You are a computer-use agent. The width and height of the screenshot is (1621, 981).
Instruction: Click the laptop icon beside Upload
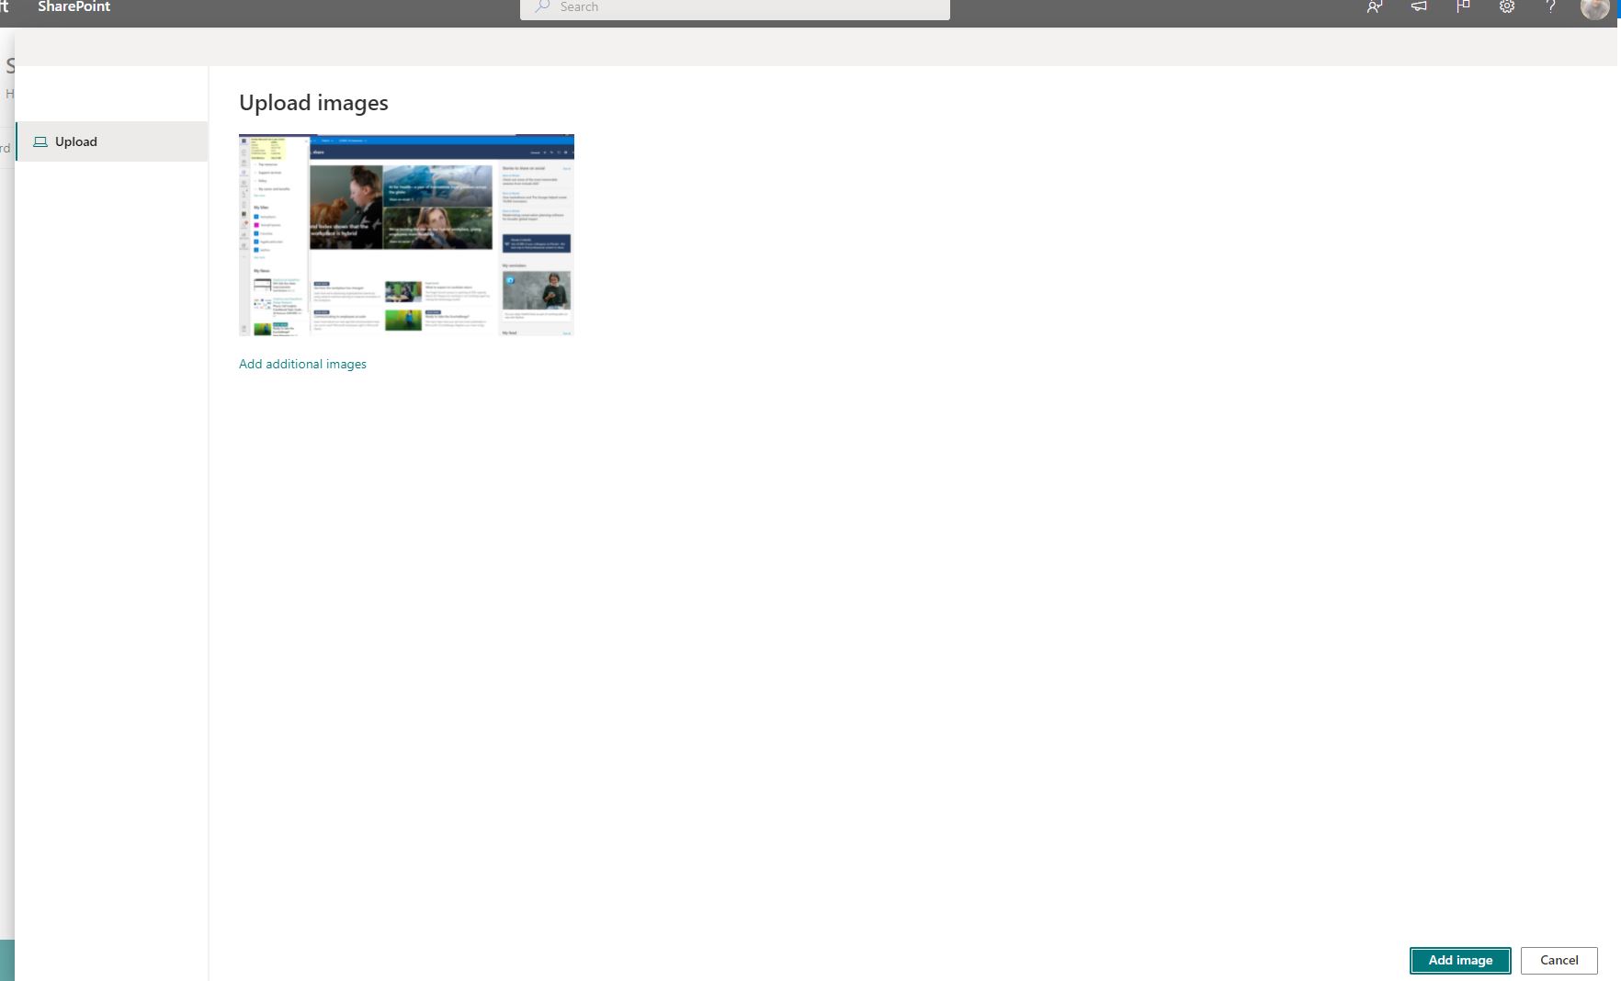(x=40, y=141)
